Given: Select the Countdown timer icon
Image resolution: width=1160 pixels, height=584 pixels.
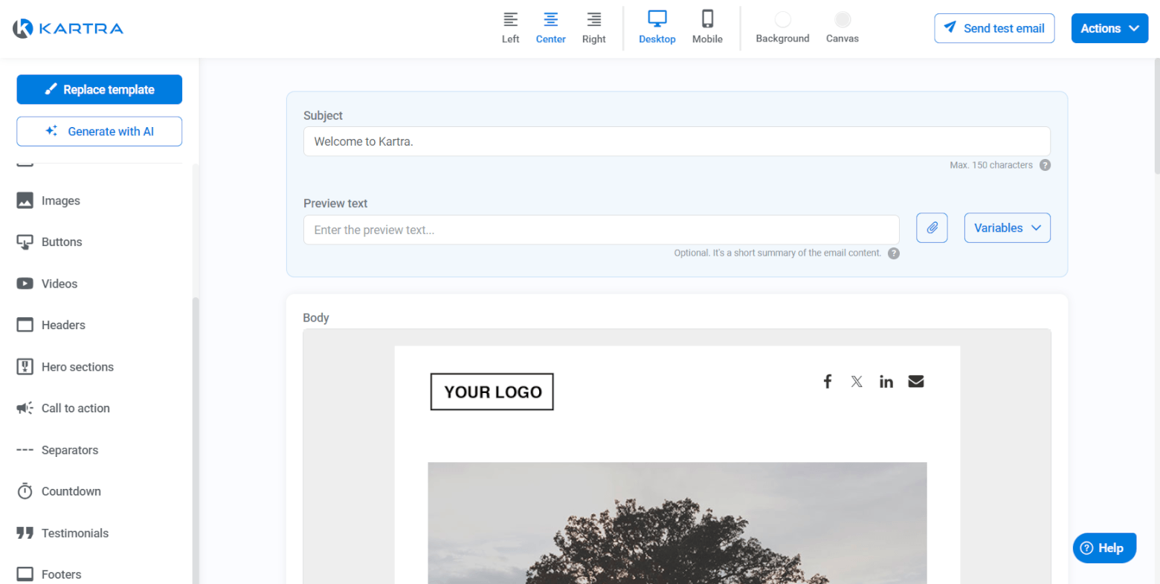Looking at the screenshot, I should 25,492.
